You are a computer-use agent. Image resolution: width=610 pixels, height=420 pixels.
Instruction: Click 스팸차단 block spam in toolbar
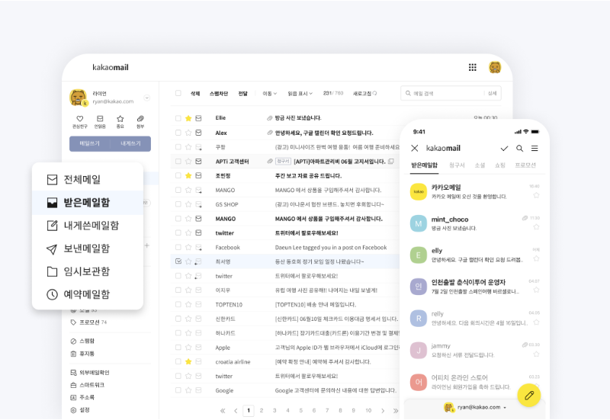[219, 93]
